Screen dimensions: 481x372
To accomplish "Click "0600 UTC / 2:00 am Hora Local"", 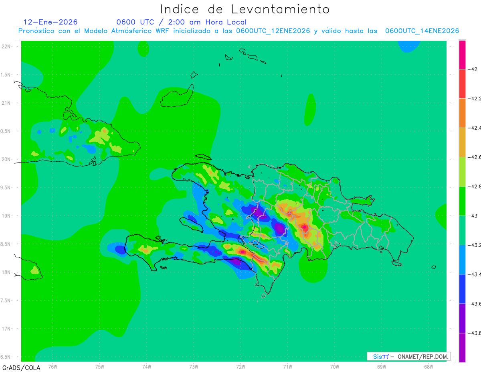I will click(182, 22).
